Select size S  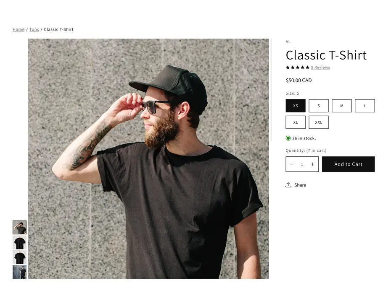click(319, 106)
